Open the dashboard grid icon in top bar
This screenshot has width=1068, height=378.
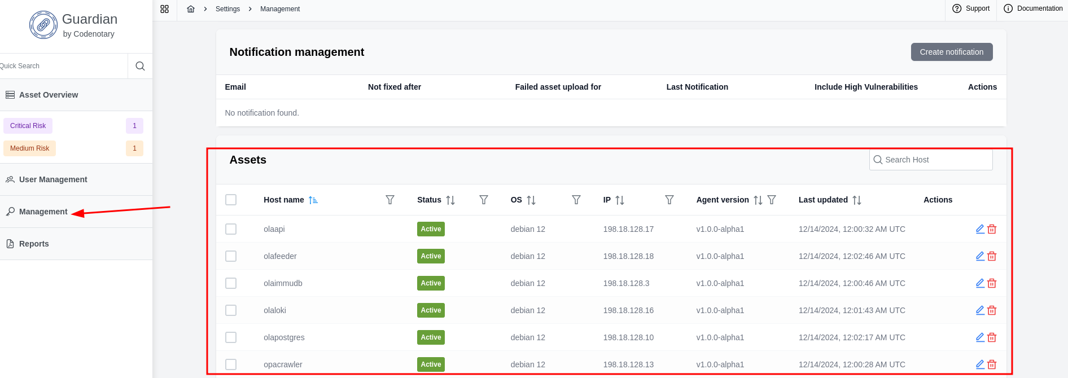pyautogui.click(x=165, y=9)
